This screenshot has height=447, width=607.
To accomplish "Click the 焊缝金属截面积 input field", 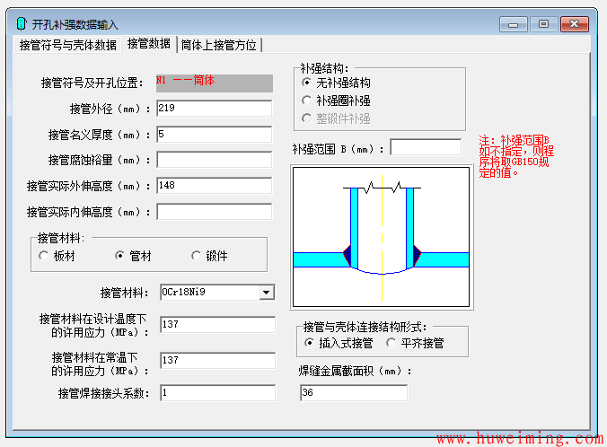I will 353,392.
